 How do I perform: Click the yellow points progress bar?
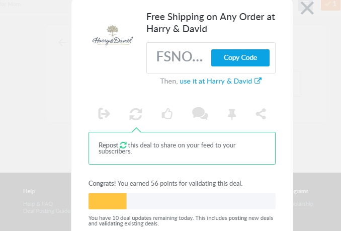(108, 201)
